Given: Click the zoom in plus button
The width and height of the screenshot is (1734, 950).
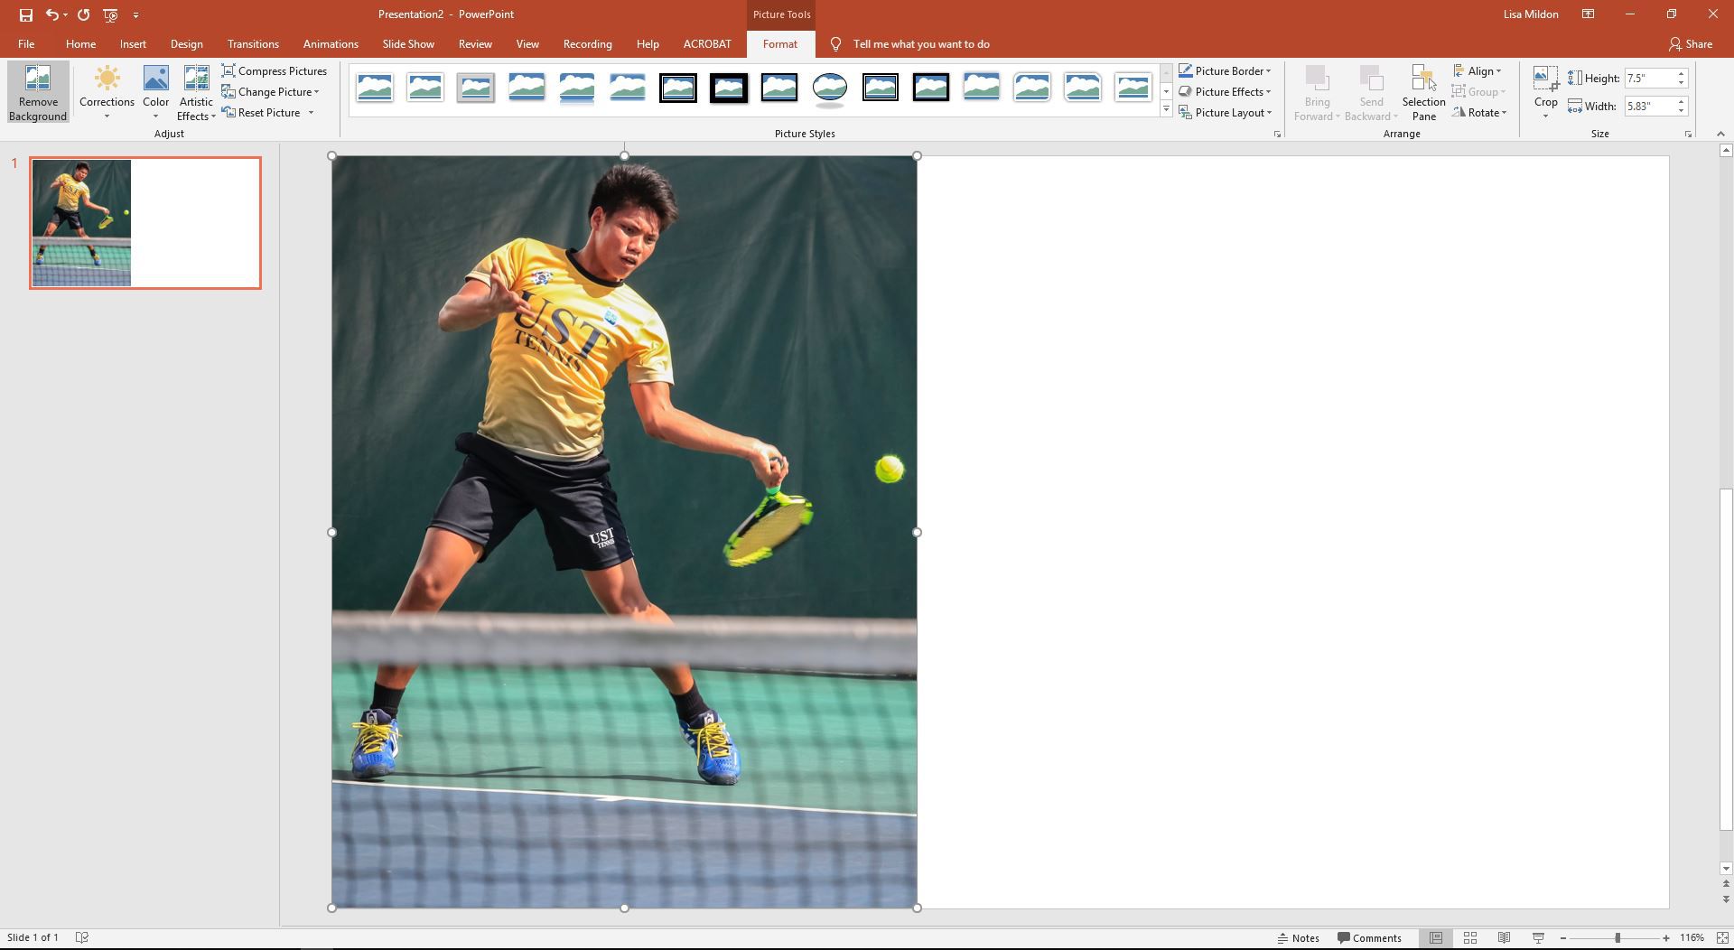Looking at the screenshot, I should (1666, 938).
